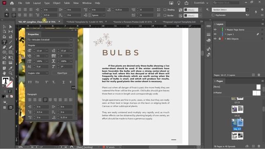Image resolution: width=265 pixels, height=149 pixels.
Task: Select the Hand tool
Action: pos(5,73)
